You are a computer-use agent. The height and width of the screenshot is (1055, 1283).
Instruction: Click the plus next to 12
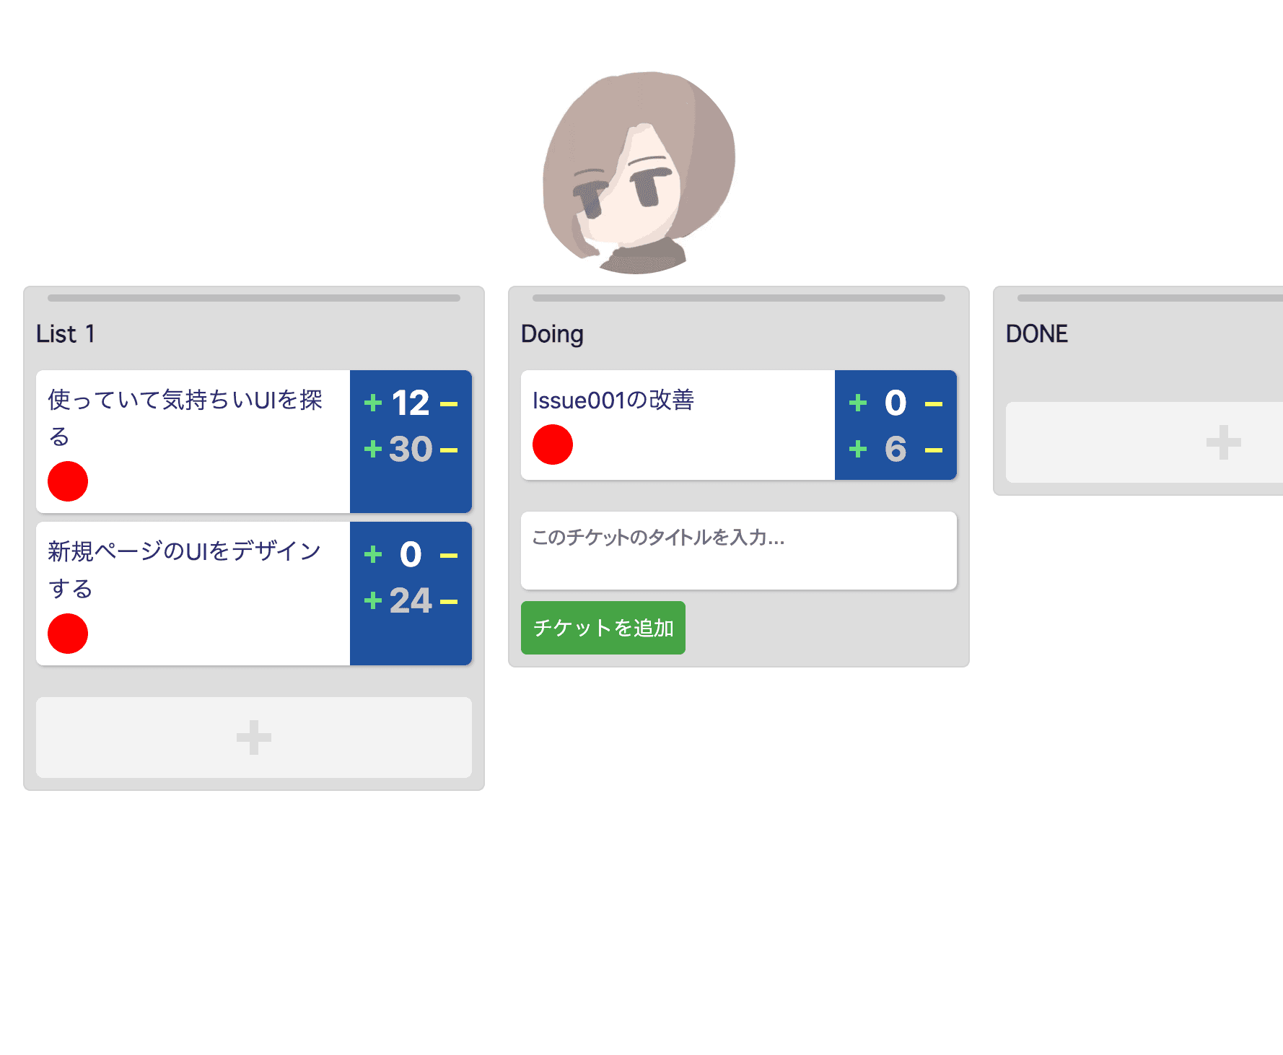click(373, 403)
